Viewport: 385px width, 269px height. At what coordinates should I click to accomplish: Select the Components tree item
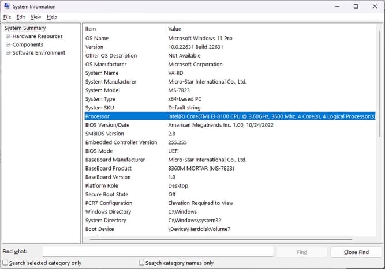pyautogui.click(x=28, y=44)
